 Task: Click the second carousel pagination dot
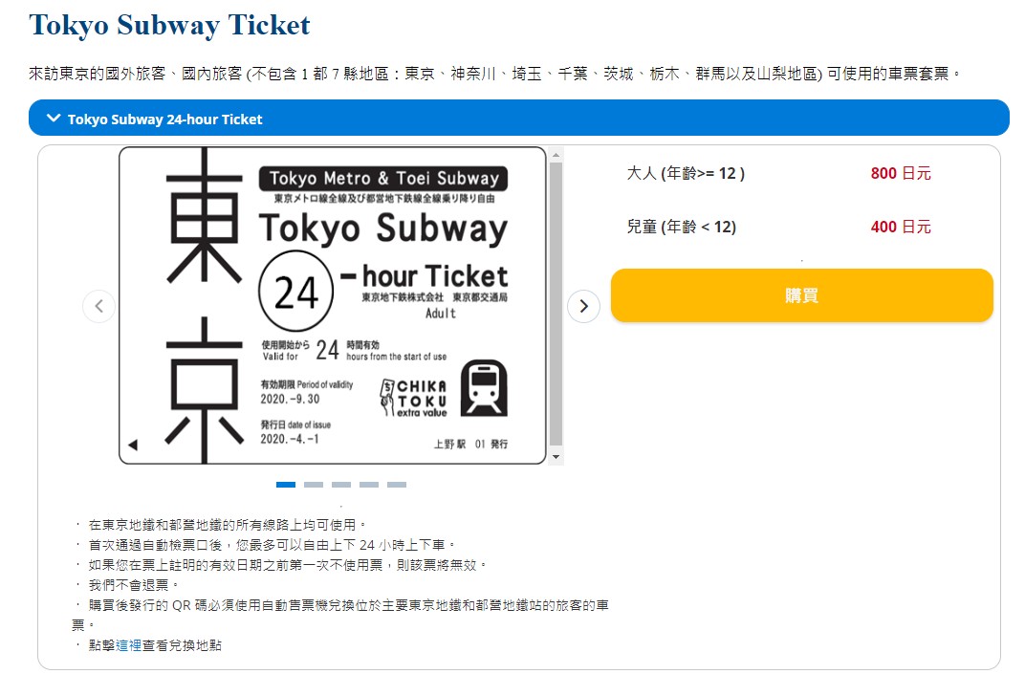(x=314, y=485)
